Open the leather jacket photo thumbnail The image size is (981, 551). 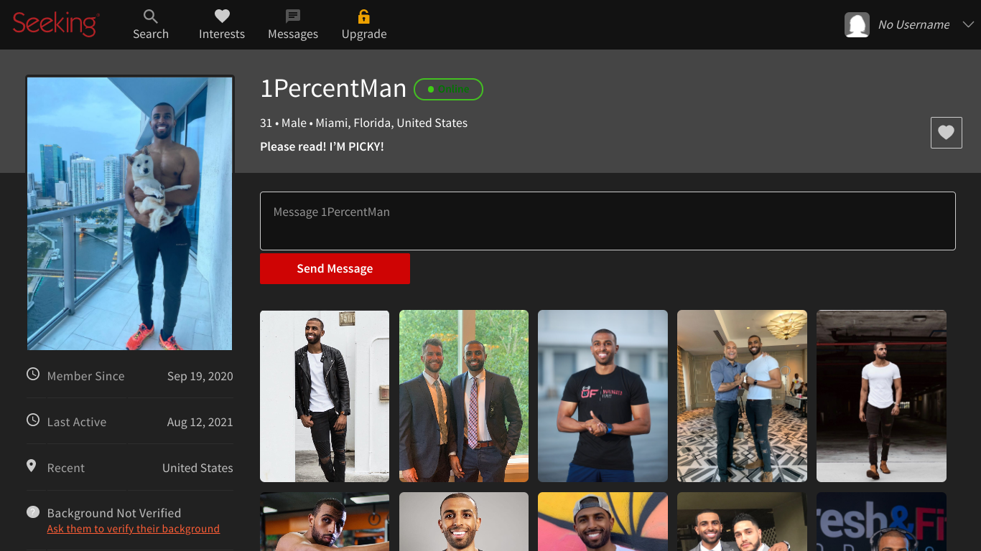point(325,396)
